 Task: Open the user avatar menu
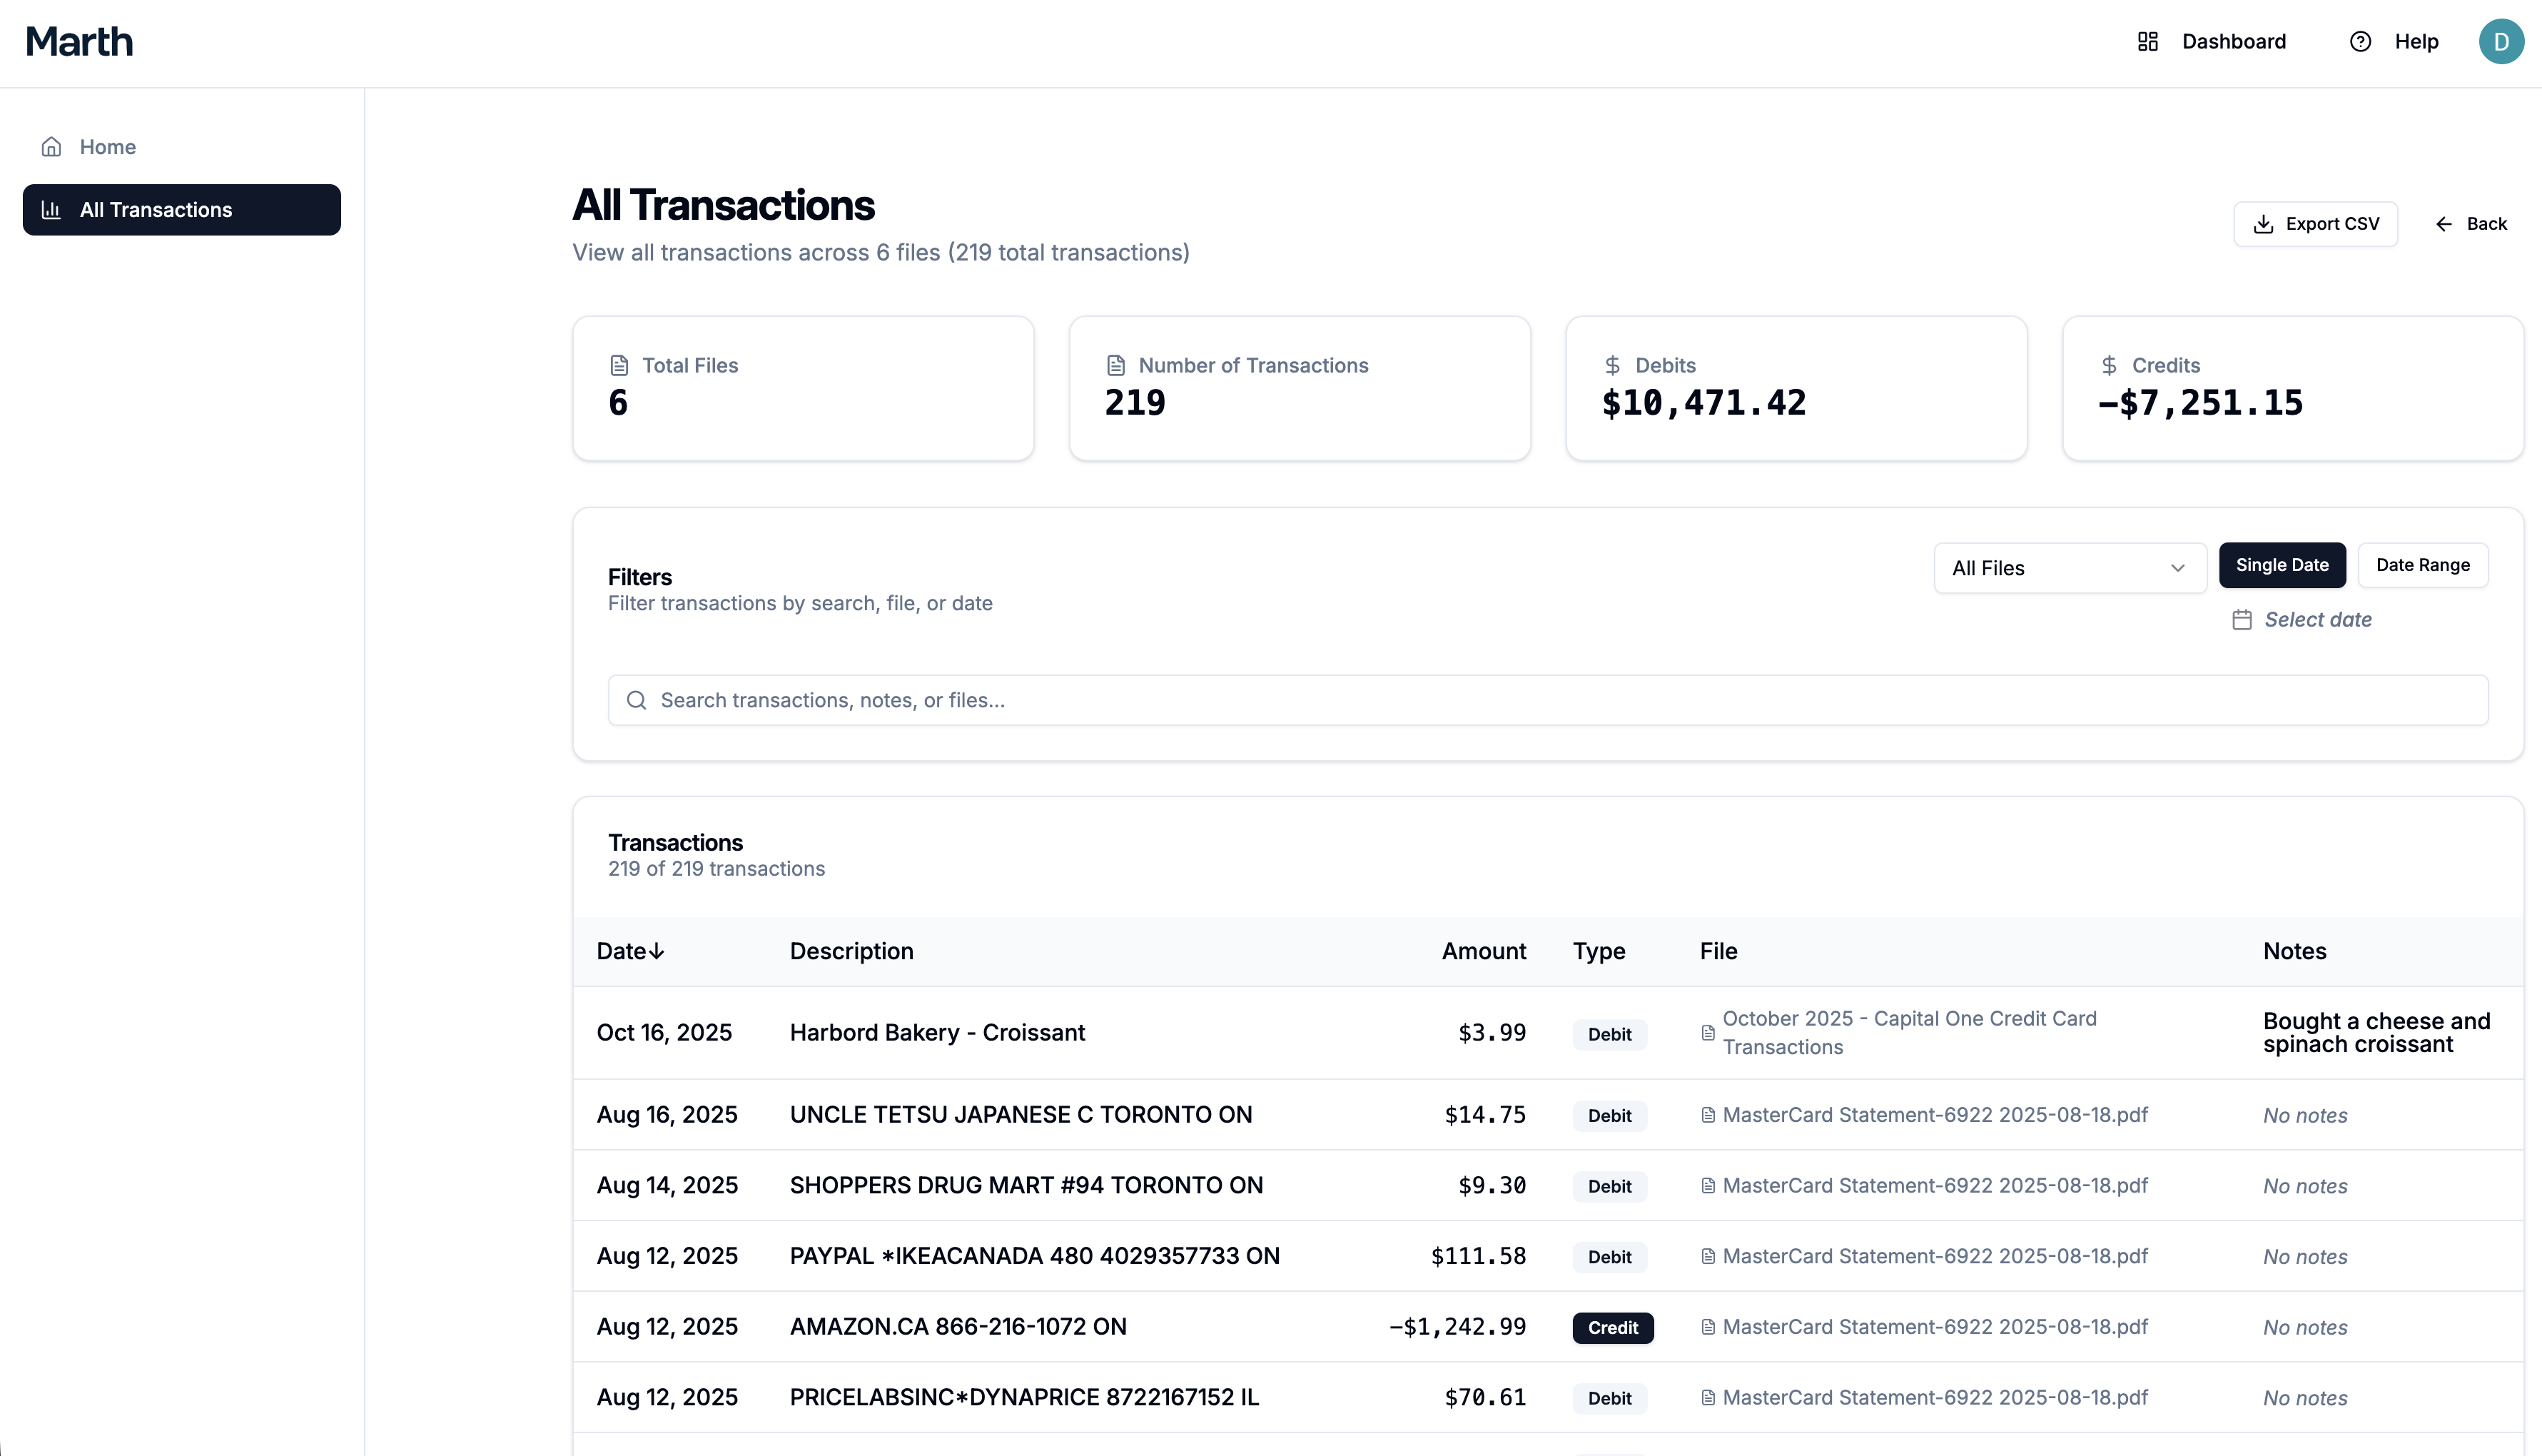(x=2502, y=41)
